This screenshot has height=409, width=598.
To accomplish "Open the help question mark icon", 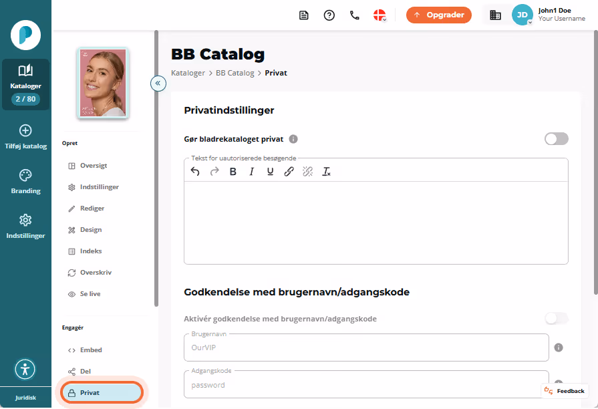I will click(x=329, y=15).
